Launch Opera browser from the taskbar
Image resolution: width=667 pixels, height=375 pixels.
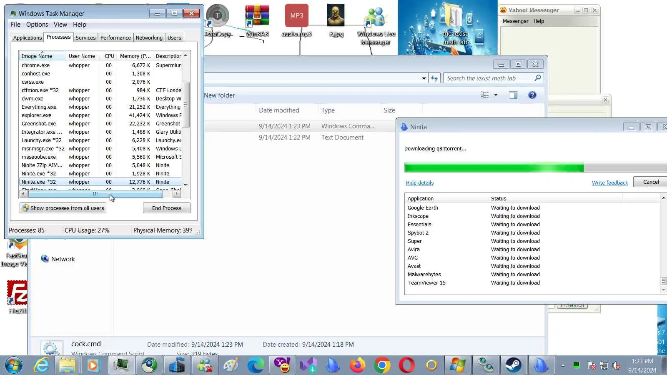pyautogui.click(x=407, y=365)
